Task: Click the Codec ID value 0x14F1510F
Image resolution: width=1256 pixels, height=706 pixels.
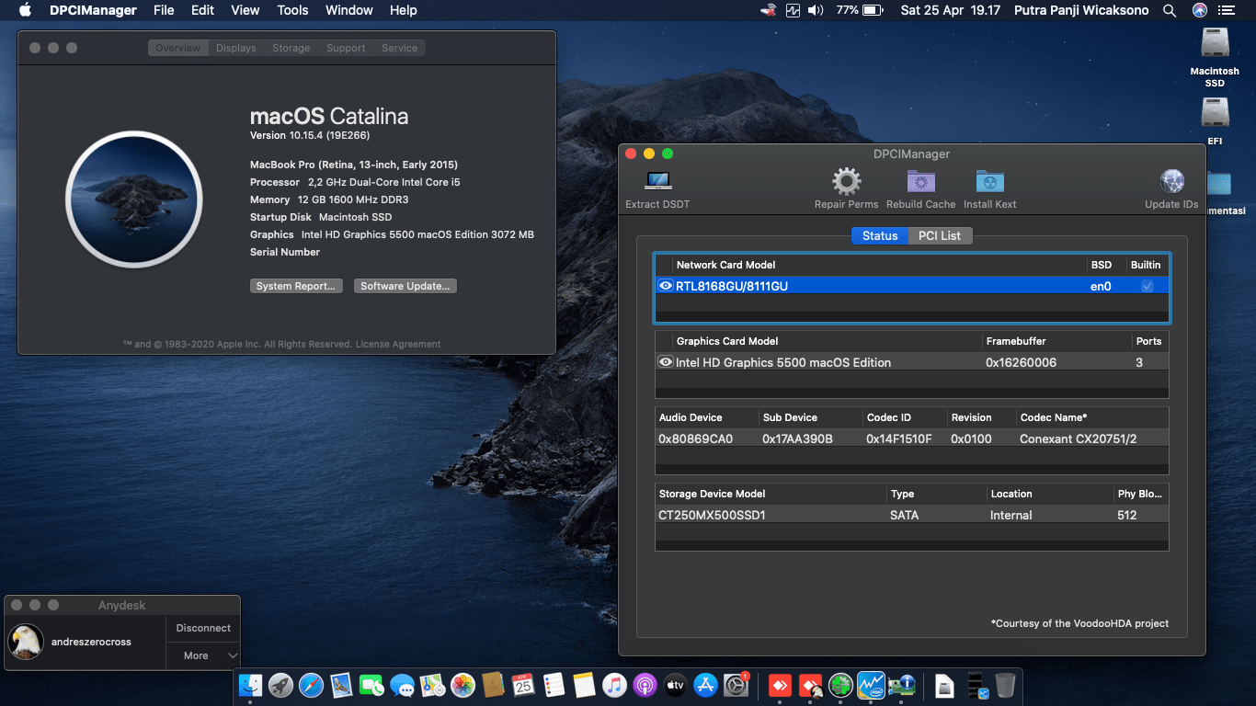Action: (898, 438)
